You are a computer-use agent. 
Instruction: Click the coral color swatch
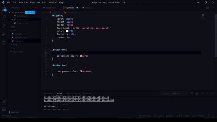coord(81,56)
